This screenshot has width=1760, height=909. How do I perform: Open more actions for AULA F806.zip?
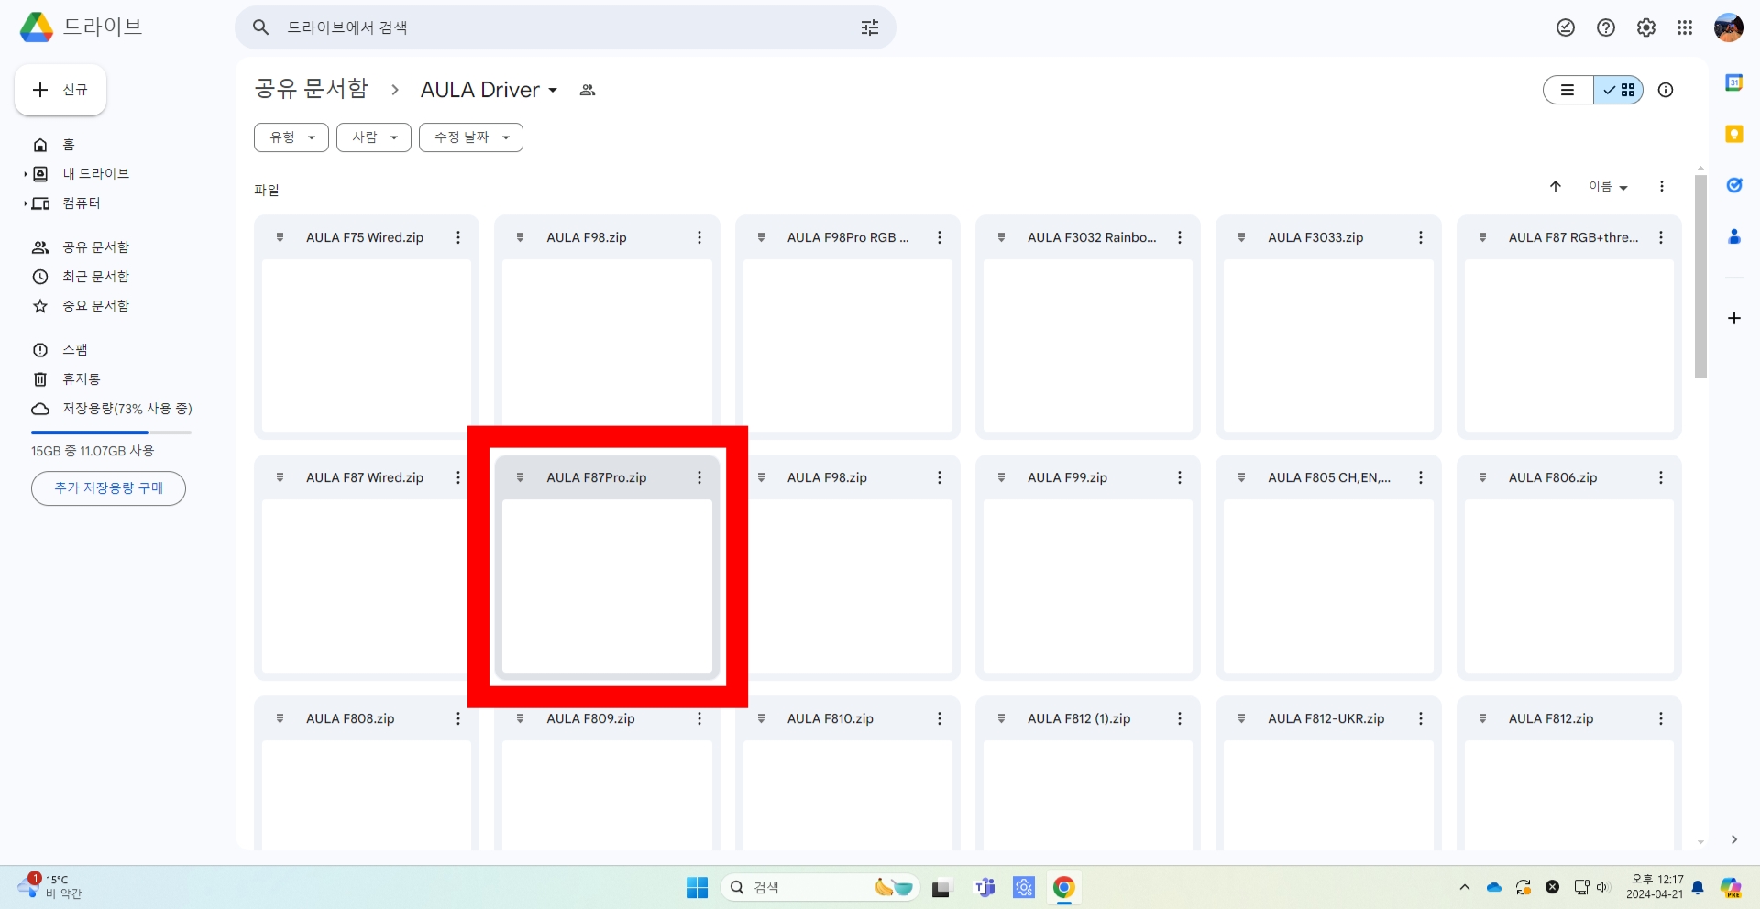click(1661, 477)
